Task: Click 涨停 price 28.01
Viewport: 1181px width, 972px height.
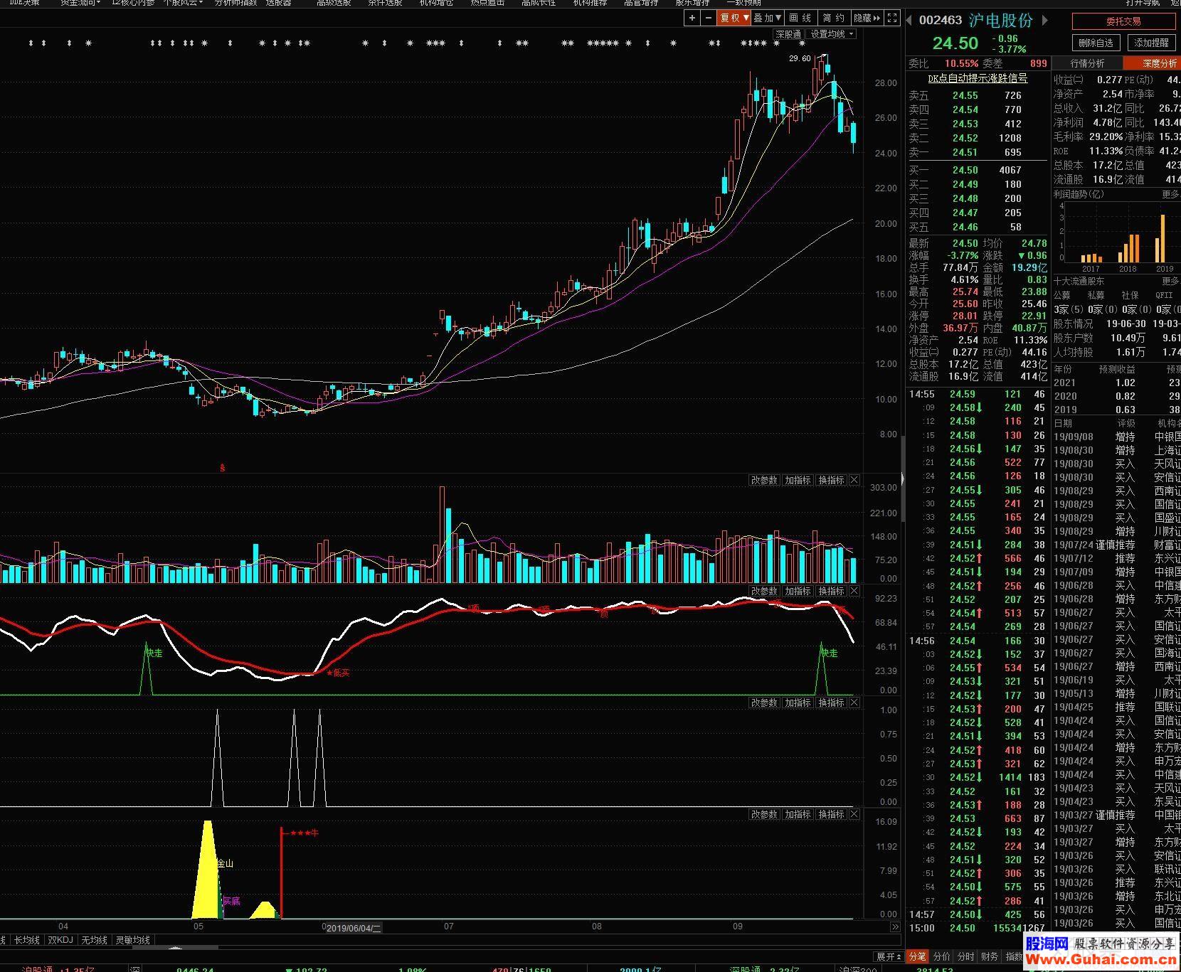Action: tap(965, 316)
